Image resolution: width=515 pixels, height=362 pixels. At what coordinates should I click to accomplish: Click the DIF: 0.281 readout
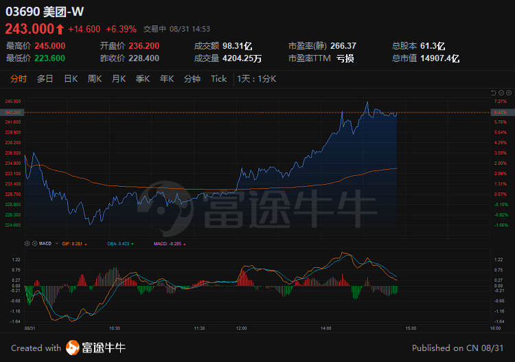pos(74,244)
